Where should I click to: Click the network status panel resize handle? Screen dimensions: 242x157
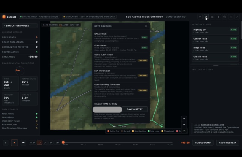tap(216, 65)
